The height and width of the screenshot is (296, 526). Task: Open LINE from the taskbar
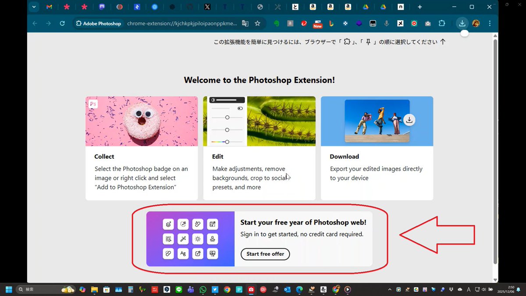click(178, 289)
